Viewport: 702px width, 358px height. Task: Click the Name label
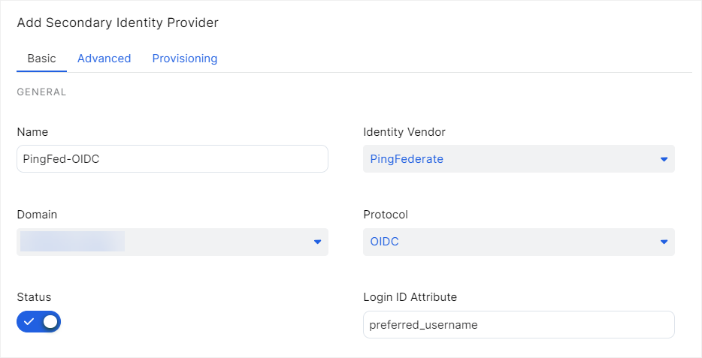(x=32, y=132)
